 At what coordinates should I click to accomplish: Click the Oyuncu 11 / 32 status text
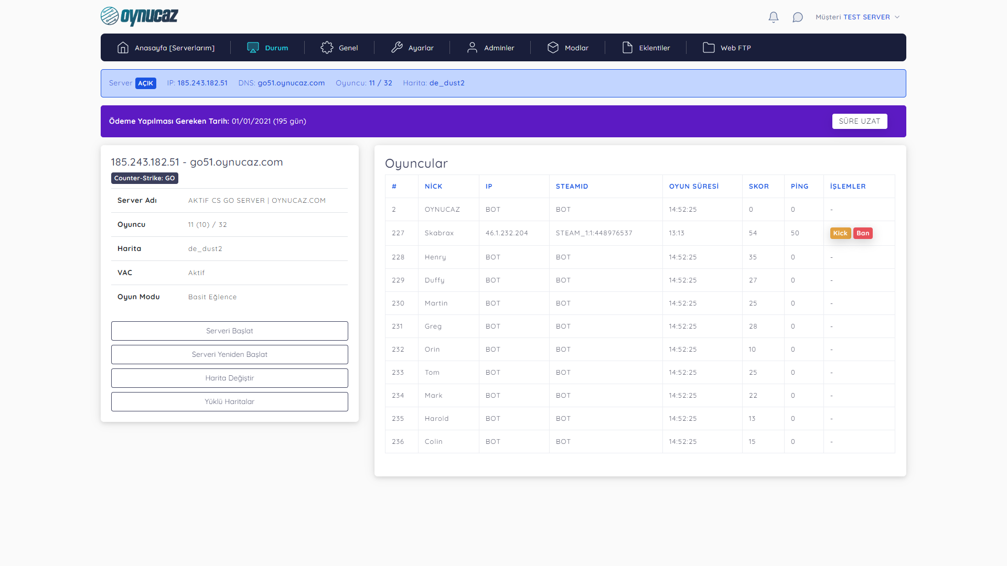(x=364, y=83)
